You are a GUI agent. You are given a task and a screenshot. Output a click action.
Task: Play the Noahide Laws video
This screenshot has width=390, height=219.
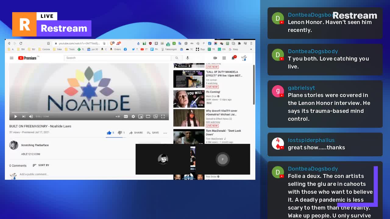coord(16,116)
